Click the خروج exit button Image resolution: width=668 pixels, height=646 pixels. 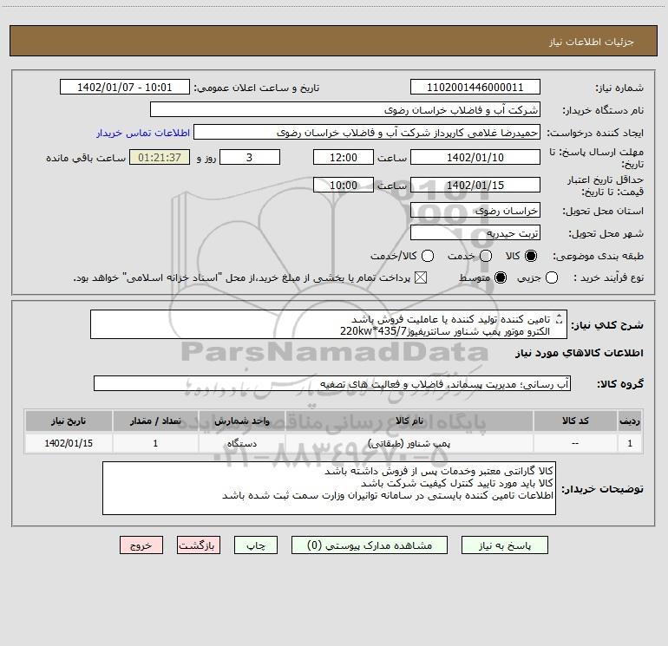pyautogui.click(x=141, y=545)
